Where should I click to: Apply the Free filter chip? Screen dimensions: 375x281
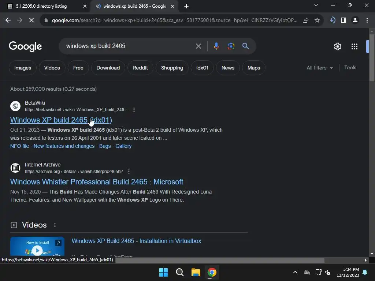(x=78, y=68)
